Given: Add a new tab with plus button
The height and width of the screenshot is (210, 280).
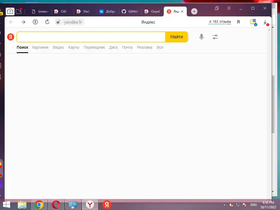Looking at the screenshot, I should point(194,11).
